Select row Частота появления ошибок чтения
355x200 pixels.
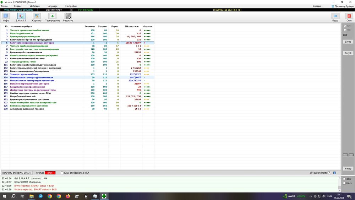pyautogui.click(x=78, y=30)
